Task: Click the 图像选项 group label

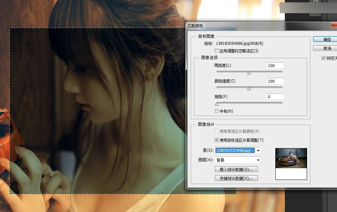Action: coord(209,57)
